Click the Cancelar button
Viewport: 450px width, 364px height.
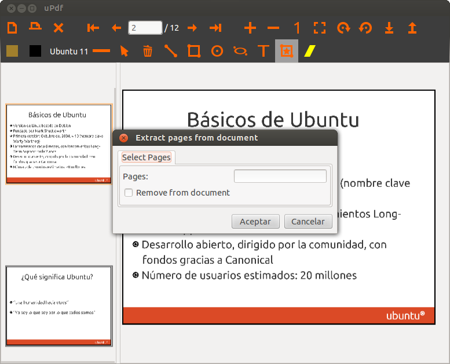tap(308, 222)
